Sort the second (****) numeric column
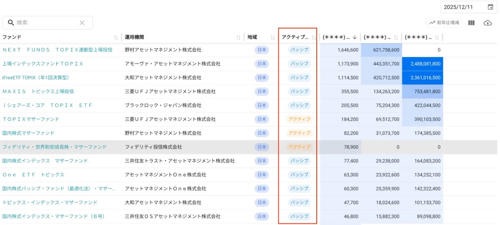 pos(395,37)
